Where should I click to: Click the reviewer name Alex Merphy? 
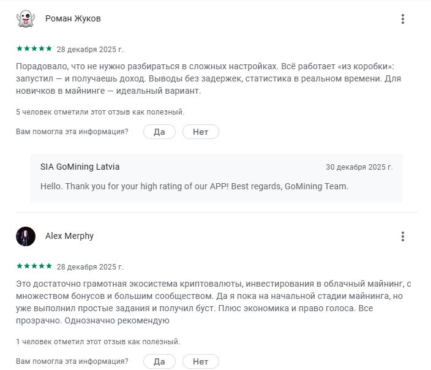coord(69,236)
